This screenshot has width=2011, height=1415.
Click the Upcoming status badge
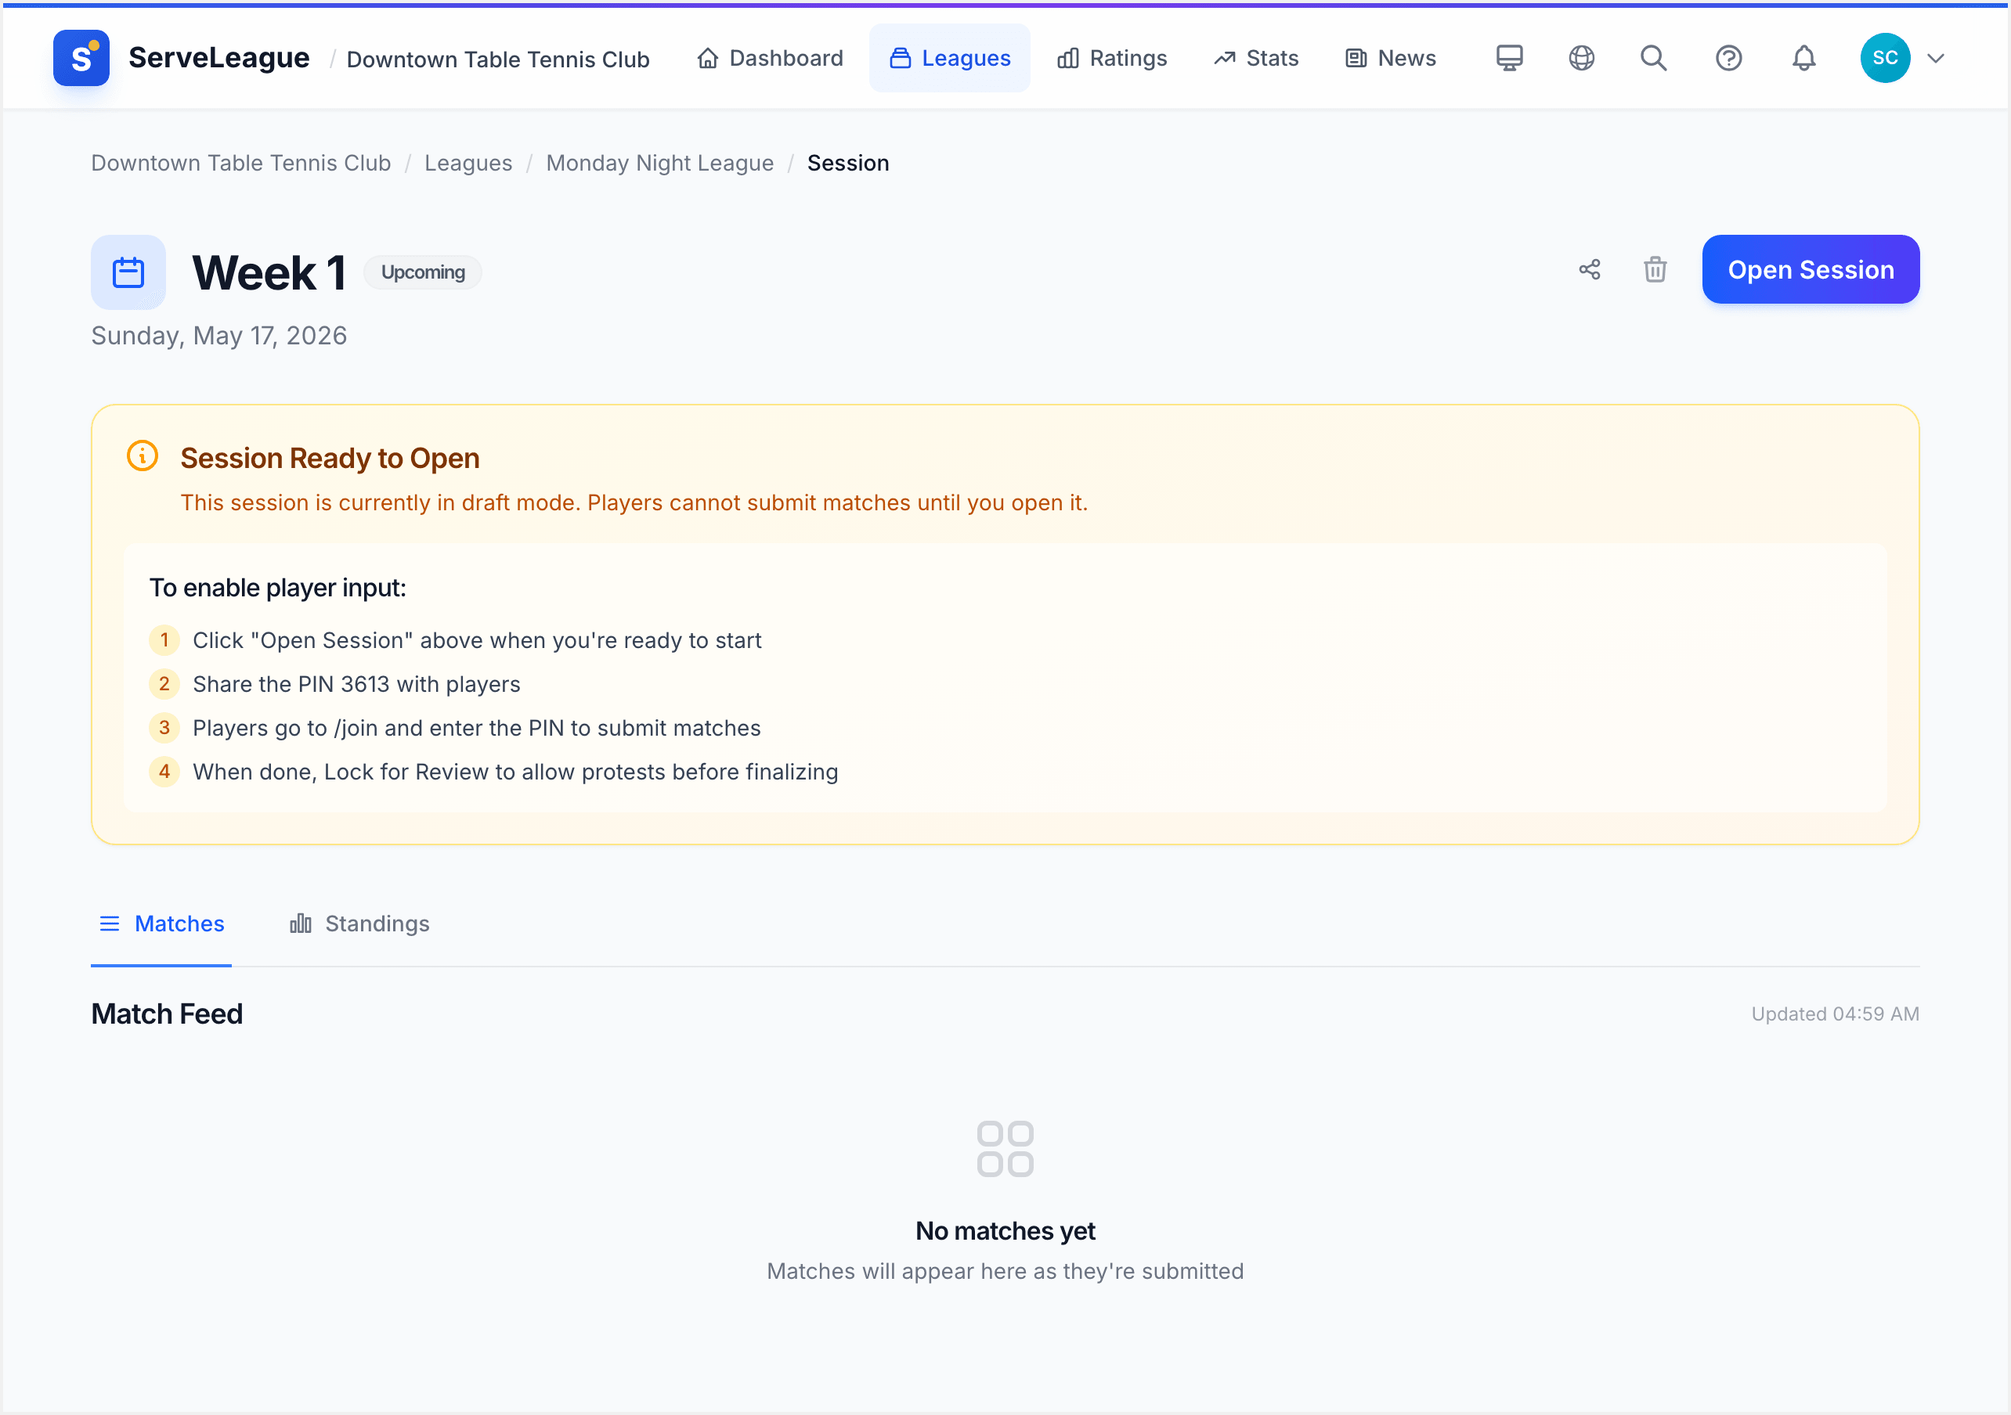(x=423, y=272)
